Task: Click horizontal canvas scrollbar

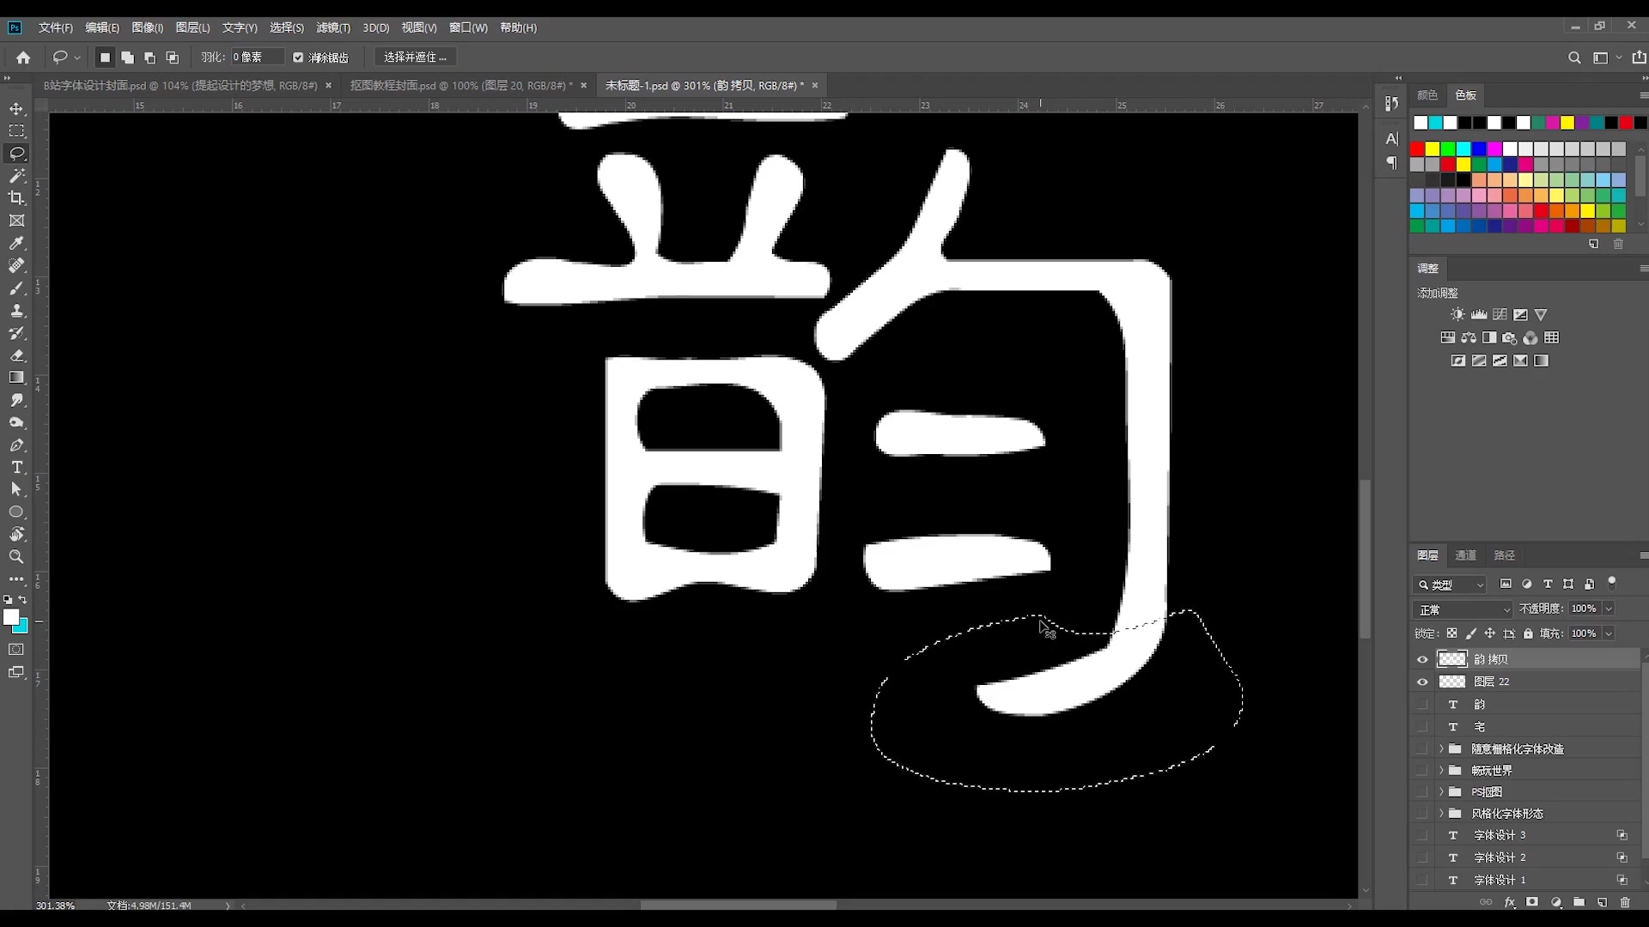Action: point(739,905)
